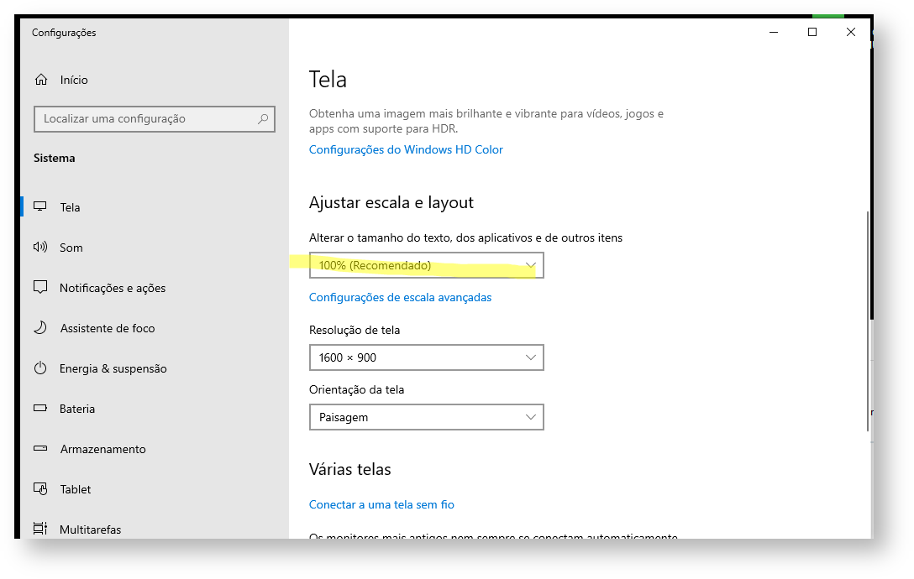
Task: Click the Localizar uma configuração search field
Action: (147, 119)
